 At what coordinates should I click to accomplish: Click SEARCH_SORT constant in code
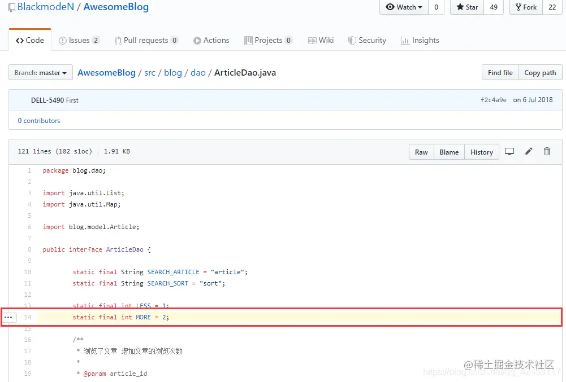[167, 283]
